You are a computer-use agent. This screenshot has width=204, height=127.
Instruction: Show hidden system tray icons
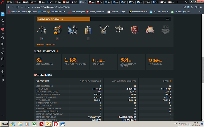pyautogui.click(x=179, y=124)
